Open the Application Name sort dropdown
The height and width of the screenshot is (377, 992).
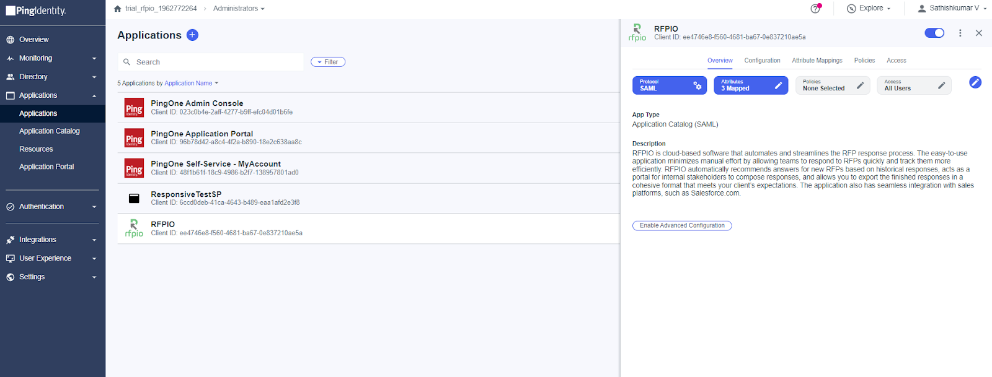[192, 83]
